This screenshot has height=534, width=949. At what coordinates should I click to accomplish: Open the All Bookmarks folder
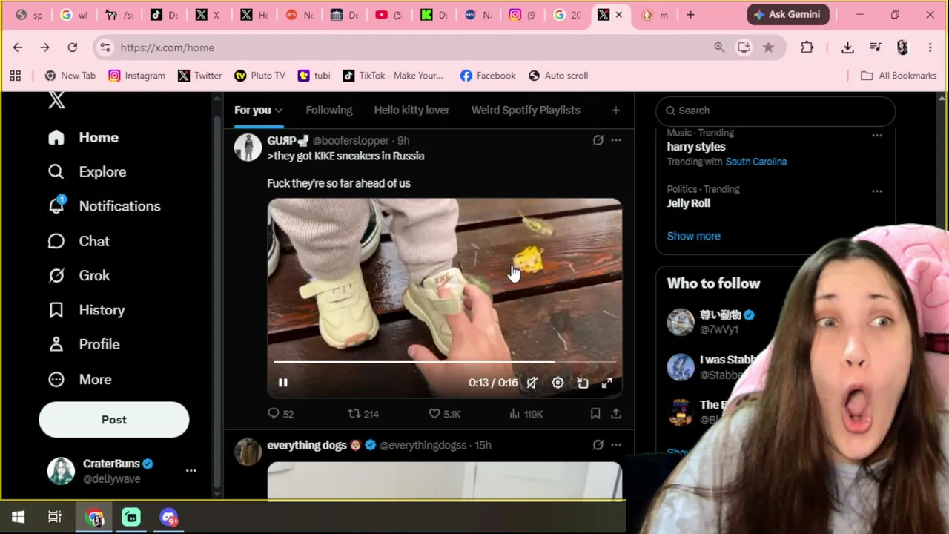pyautogui.click(x=899, y=76)
